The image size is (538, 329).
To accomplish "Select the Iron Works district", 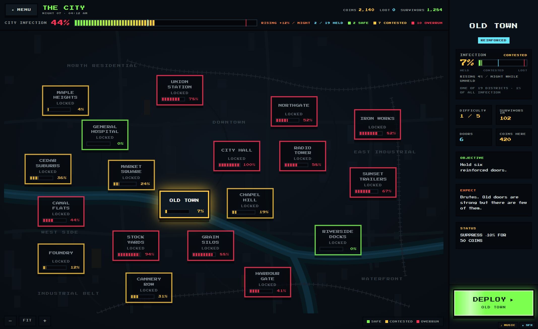I will [377, 124].
